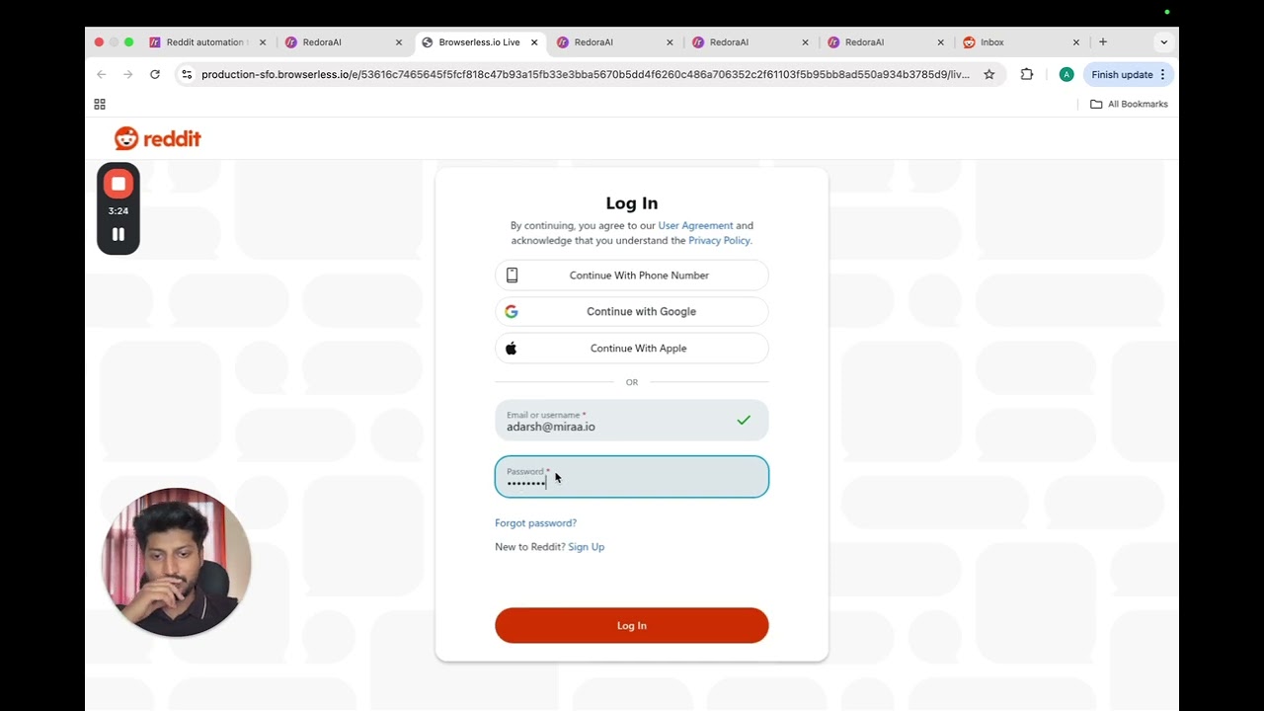The height and width of the screenshot is (711, 1264).
Task: Bookmark this page with the star icon
Action: [x=988, y=74]
